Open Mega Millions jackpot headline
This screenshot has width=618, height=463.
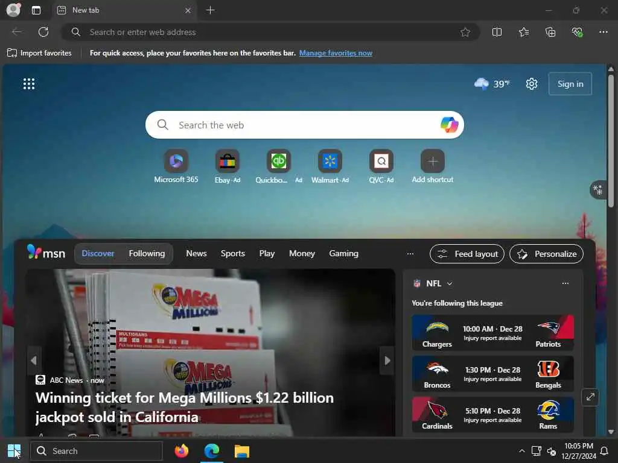185,407
